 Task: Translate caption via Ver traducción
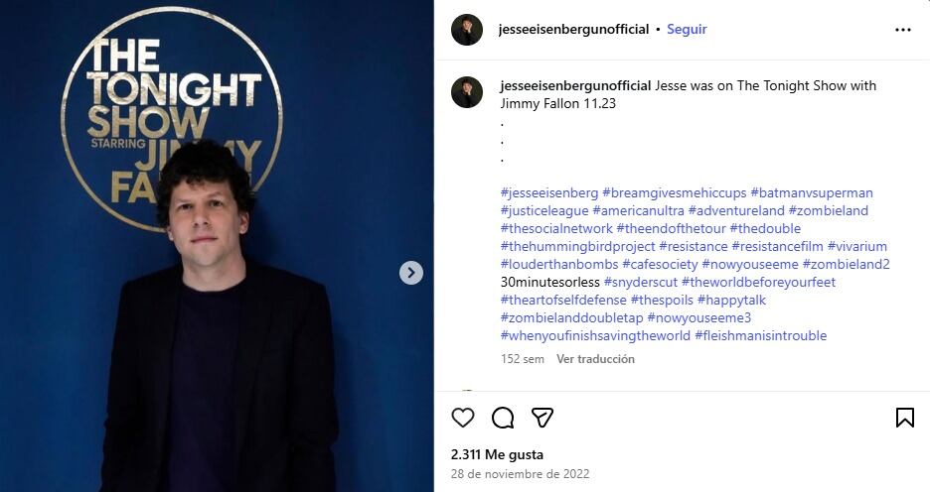point(595,359)
